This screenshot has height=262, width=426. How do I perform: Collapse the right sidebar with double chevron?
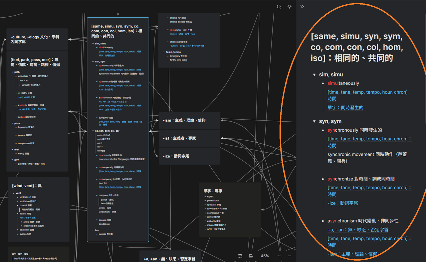point(302,7)
